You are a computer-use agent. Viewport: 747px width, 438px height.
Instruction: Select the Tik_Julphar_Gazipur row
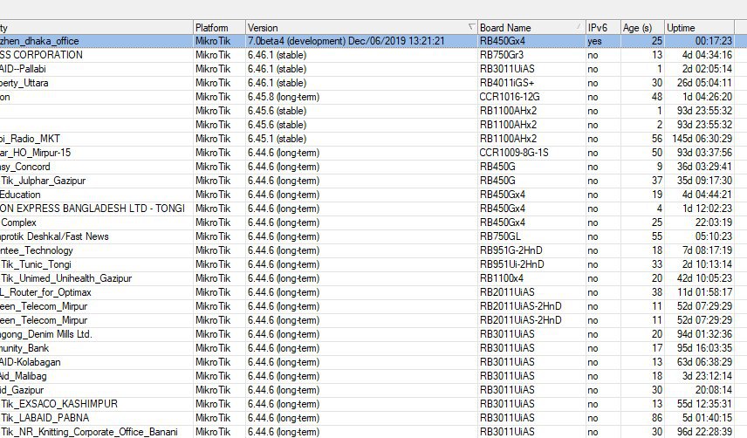[x=373, y=181]
